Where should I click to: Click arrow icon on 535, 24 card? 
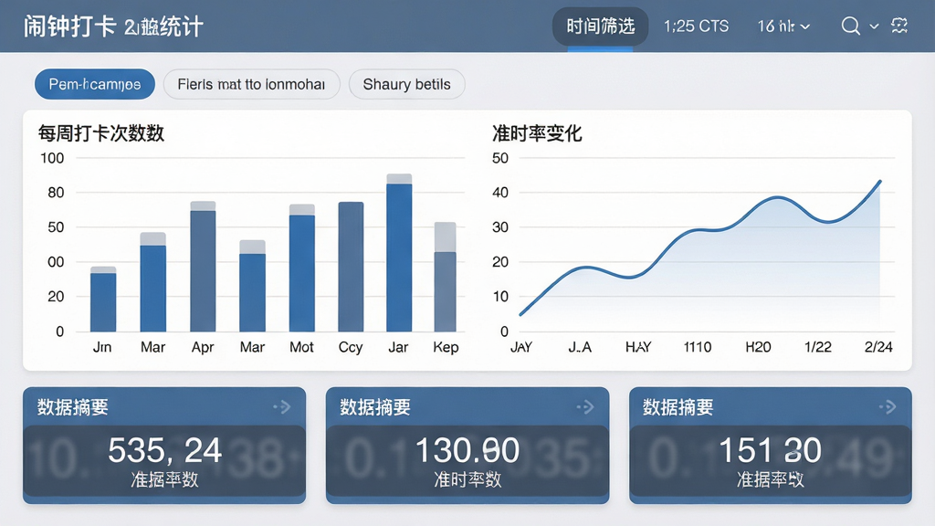coord(282,407)
